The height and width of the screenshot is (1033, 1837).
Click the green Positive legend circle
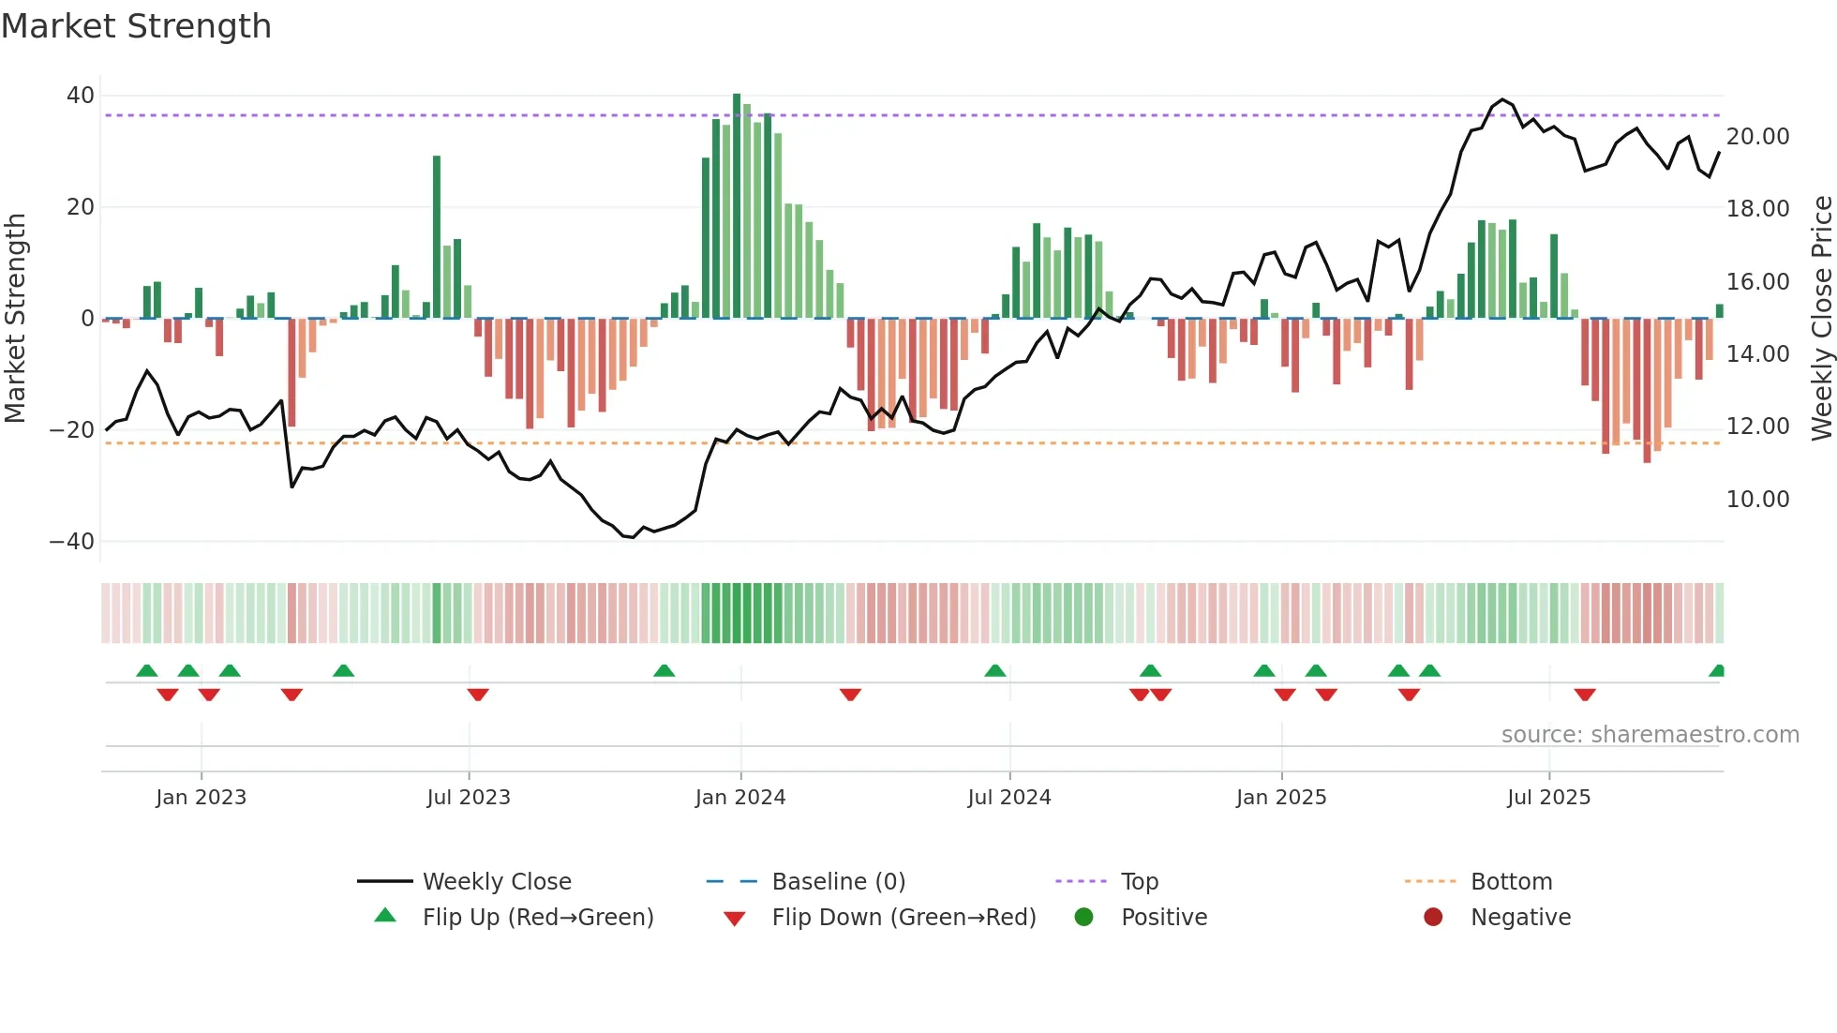1083,917
